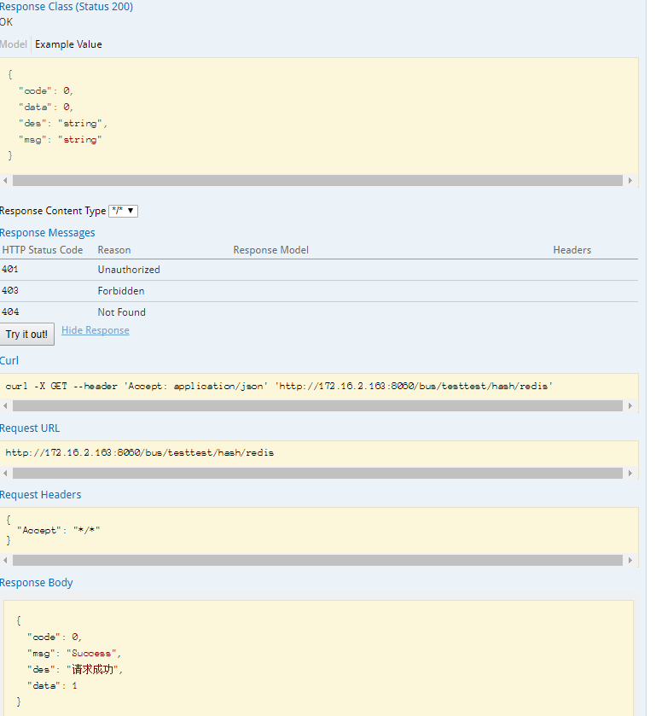Click the curl -X GET command text
The height and width of the screenshot is (716, 656).
(279, 387)
